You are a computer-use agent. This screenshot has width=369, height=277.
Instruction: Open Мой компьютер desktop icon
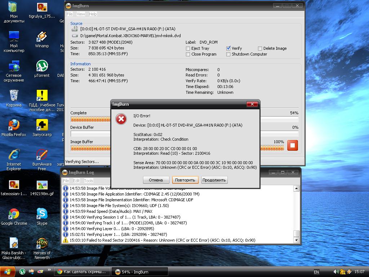pos(14,42)
